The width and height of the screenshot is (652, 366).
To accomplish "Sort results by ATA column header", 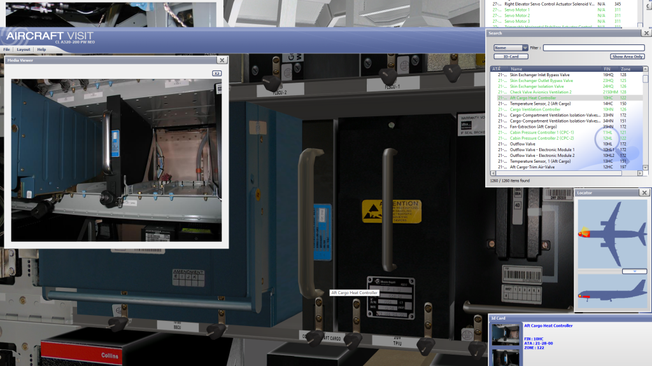I will pyautogui.click(x=499, y=69).
